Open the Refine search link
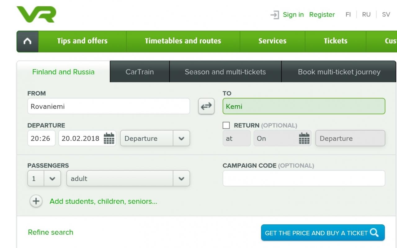This screenshot has width=397, height=248. coord(51,232)
